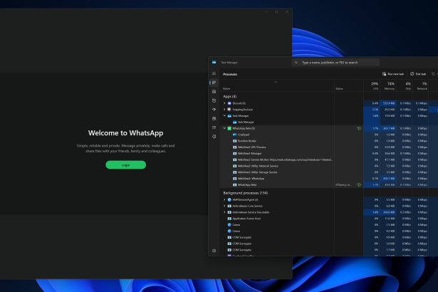Sort processes by Disk column
Image resolution: width=438 pixels, height=292 pixels.
point(408,85)
